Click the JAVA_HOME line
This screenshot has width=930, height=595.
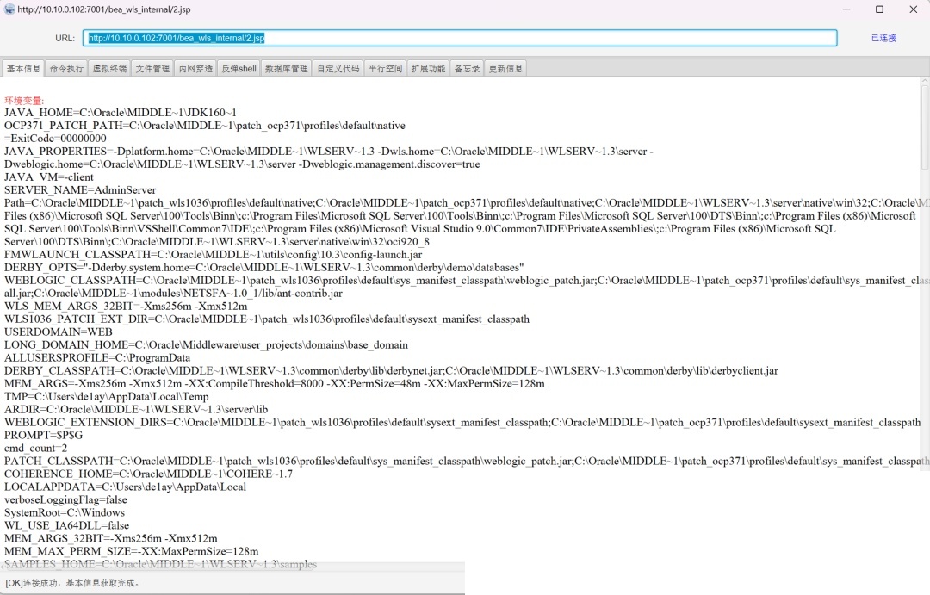(121, 113)
